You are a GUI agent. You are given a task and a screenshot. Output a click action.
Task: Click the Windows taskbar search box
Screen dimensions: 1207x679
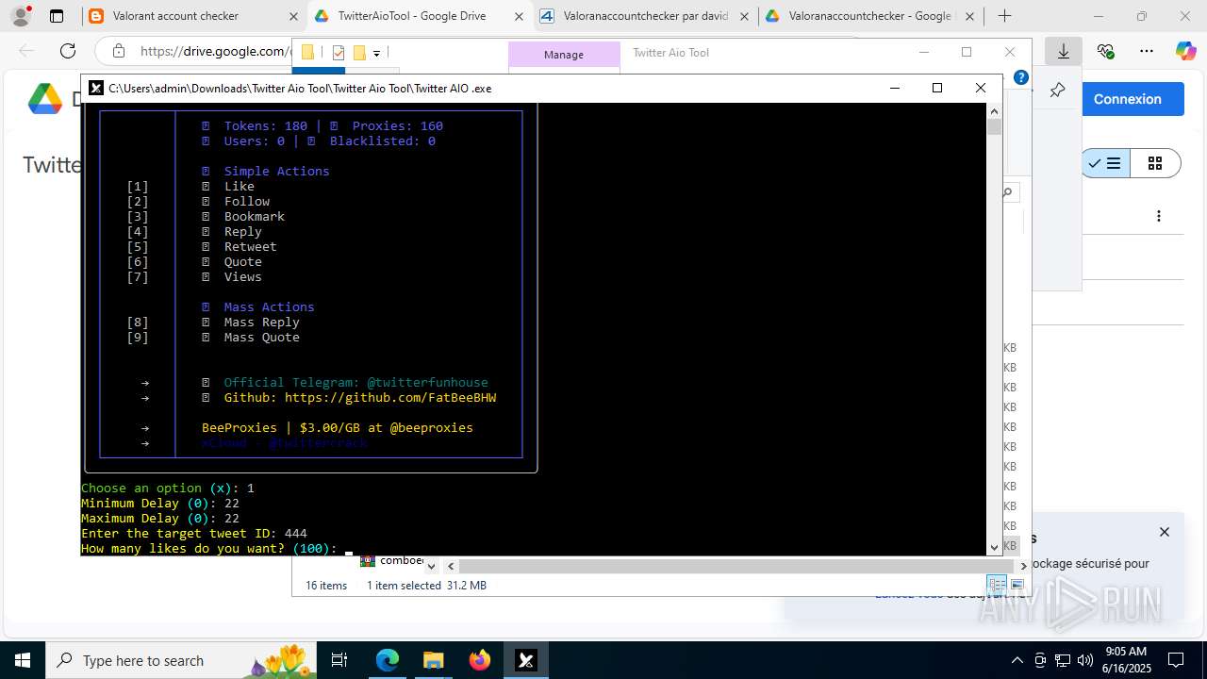coord(182,660)
